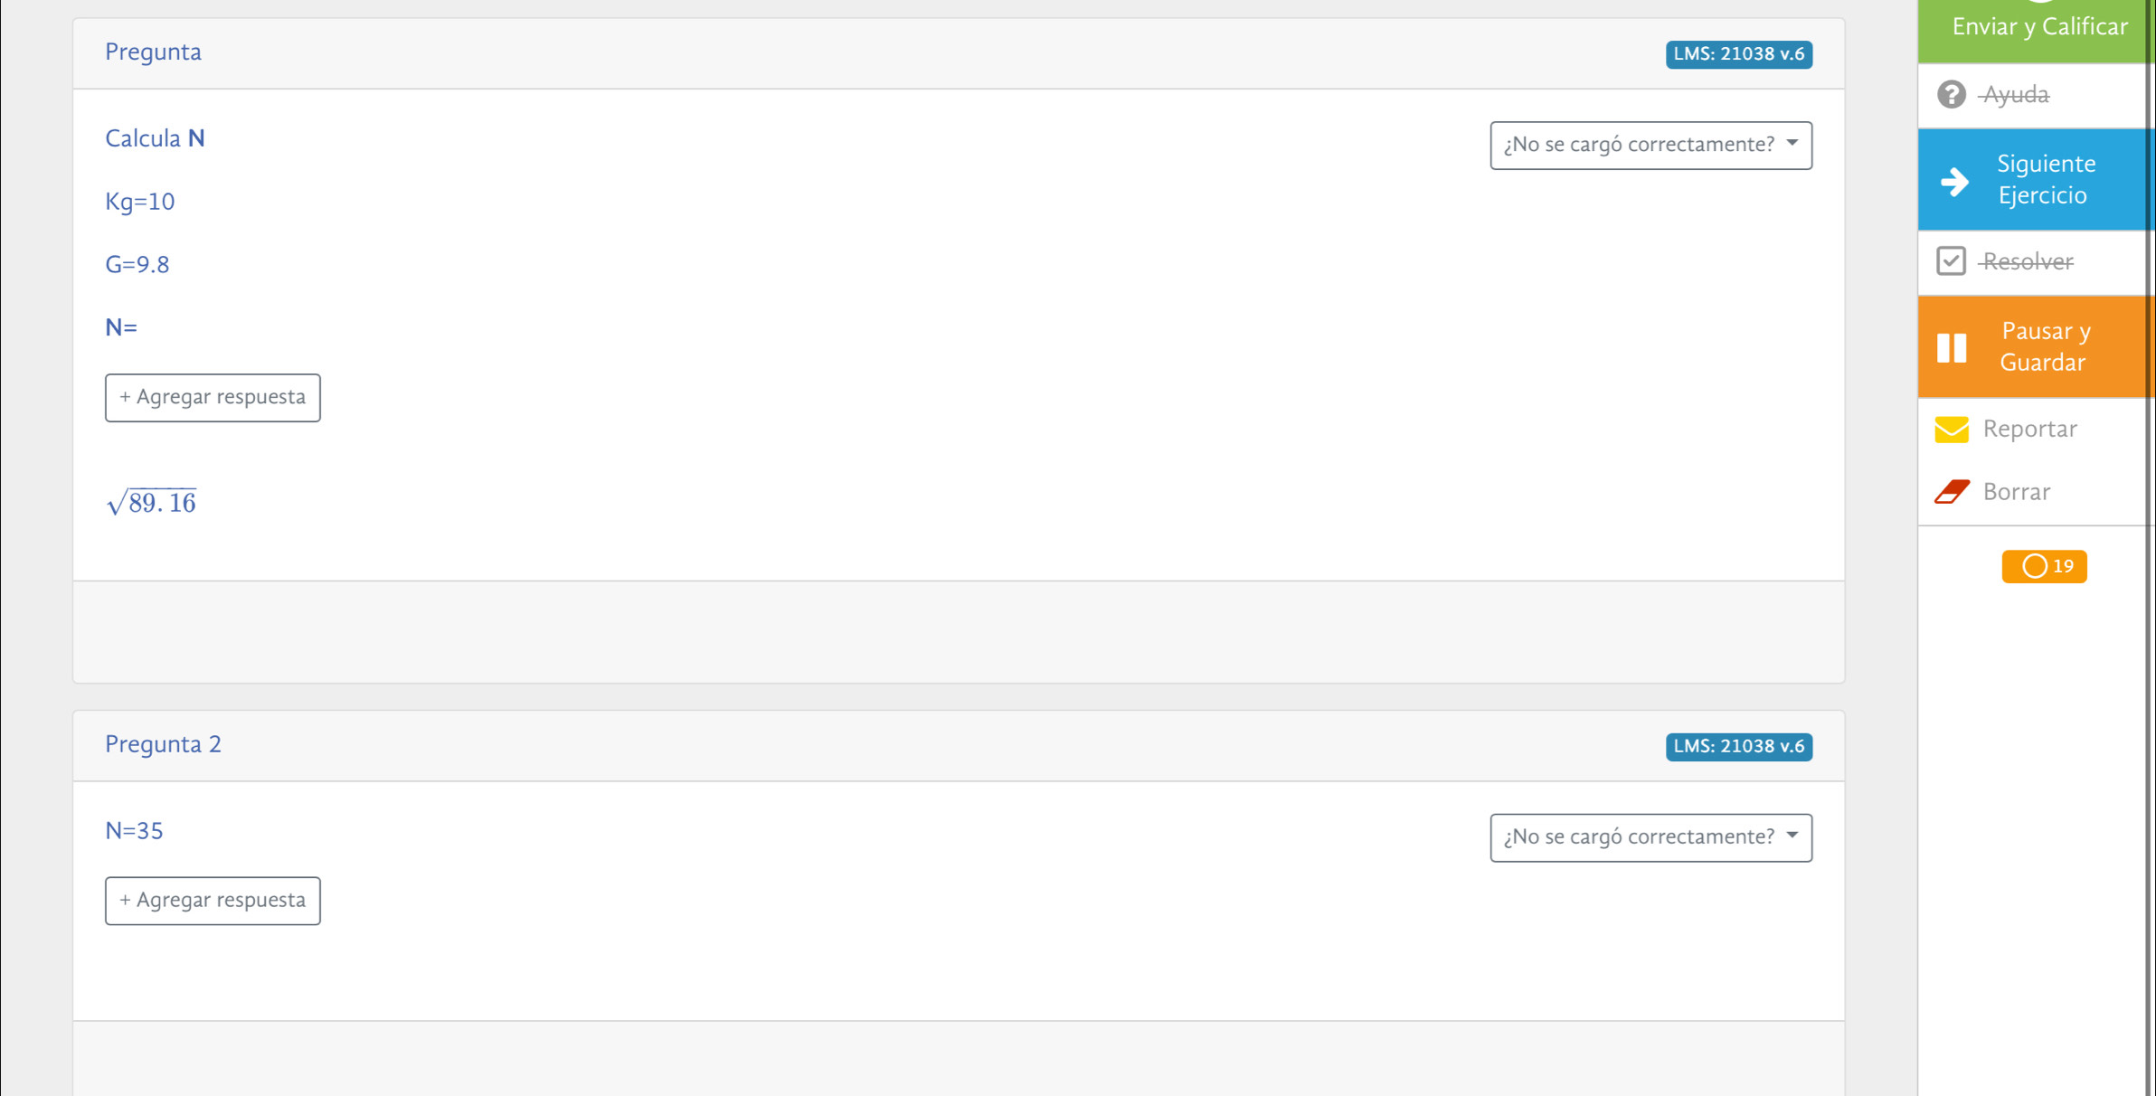Viewport: 2156px width, 1096px height.
Task: Open the first '¿No se cargó correctamente?' dropdown
Action: tap(1650, 146)
